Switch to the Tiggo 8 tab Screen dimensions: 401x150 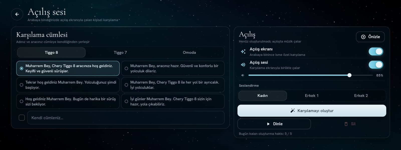click(x=51, y=52)
